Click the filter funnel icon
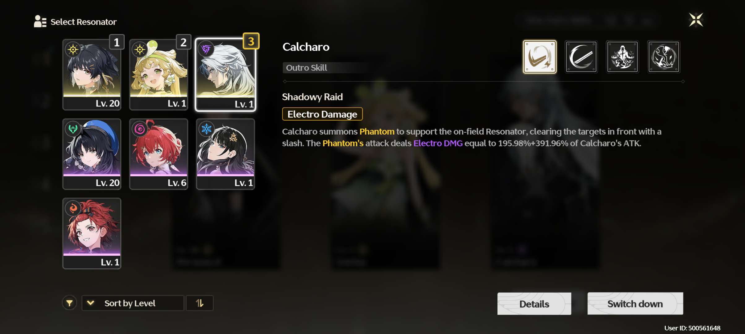745x334 pixels. [x=70, y=303]
